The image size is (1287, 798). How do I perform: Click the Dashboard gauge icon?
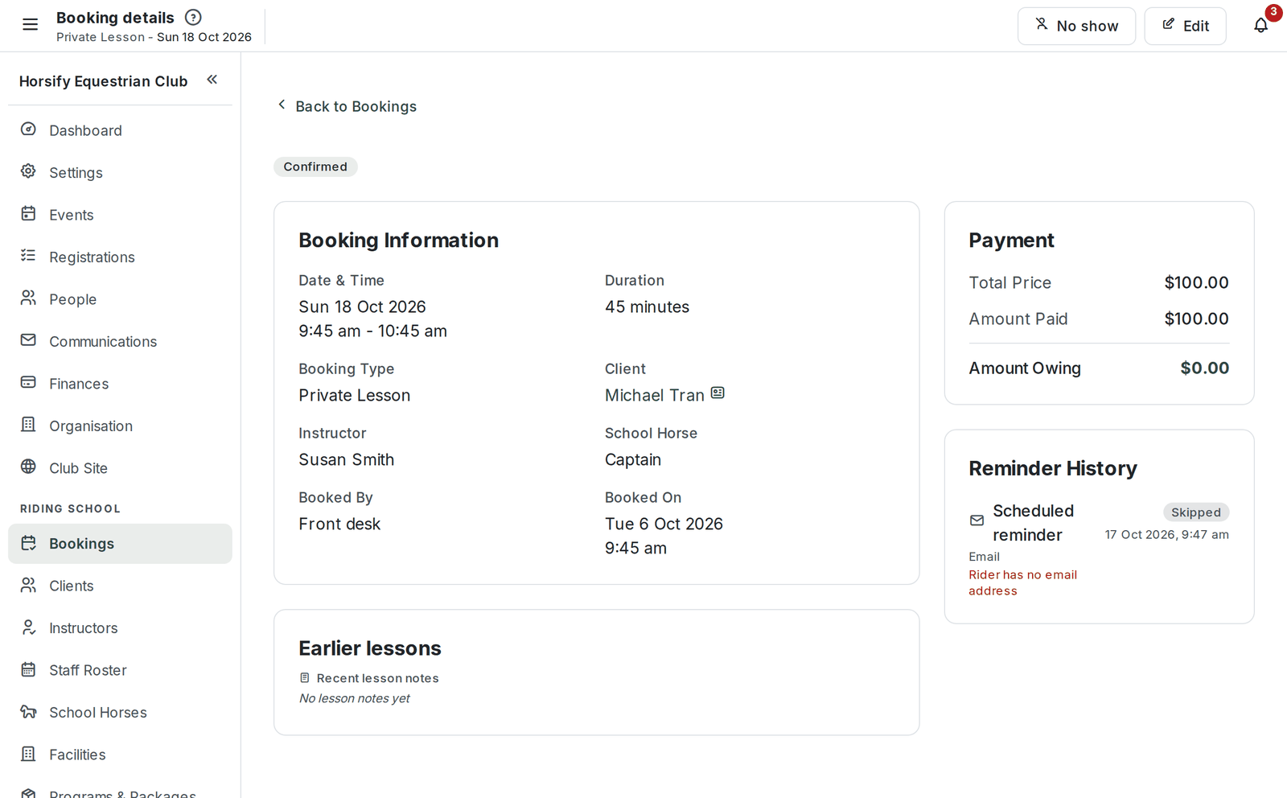coord(28,129)
